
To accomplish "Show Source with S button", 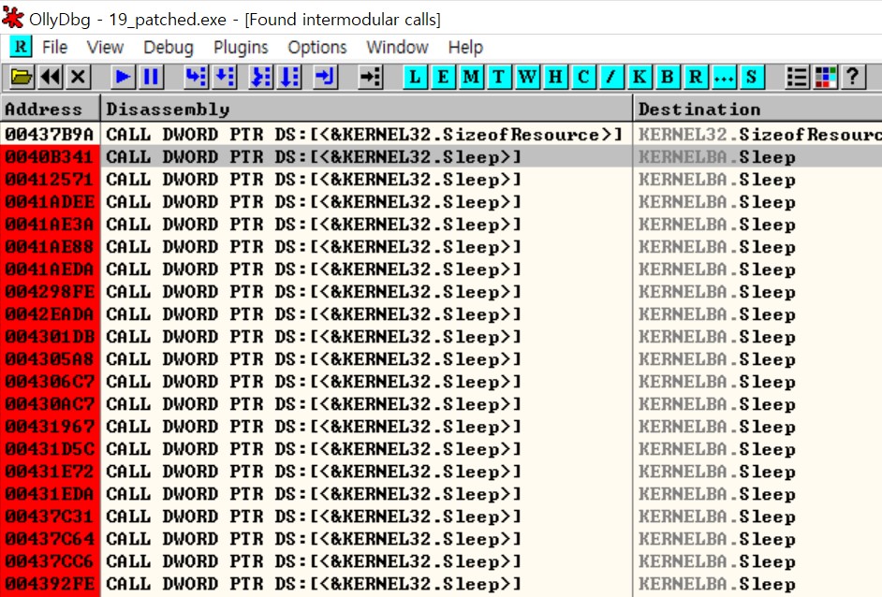I will coord(752,77).
